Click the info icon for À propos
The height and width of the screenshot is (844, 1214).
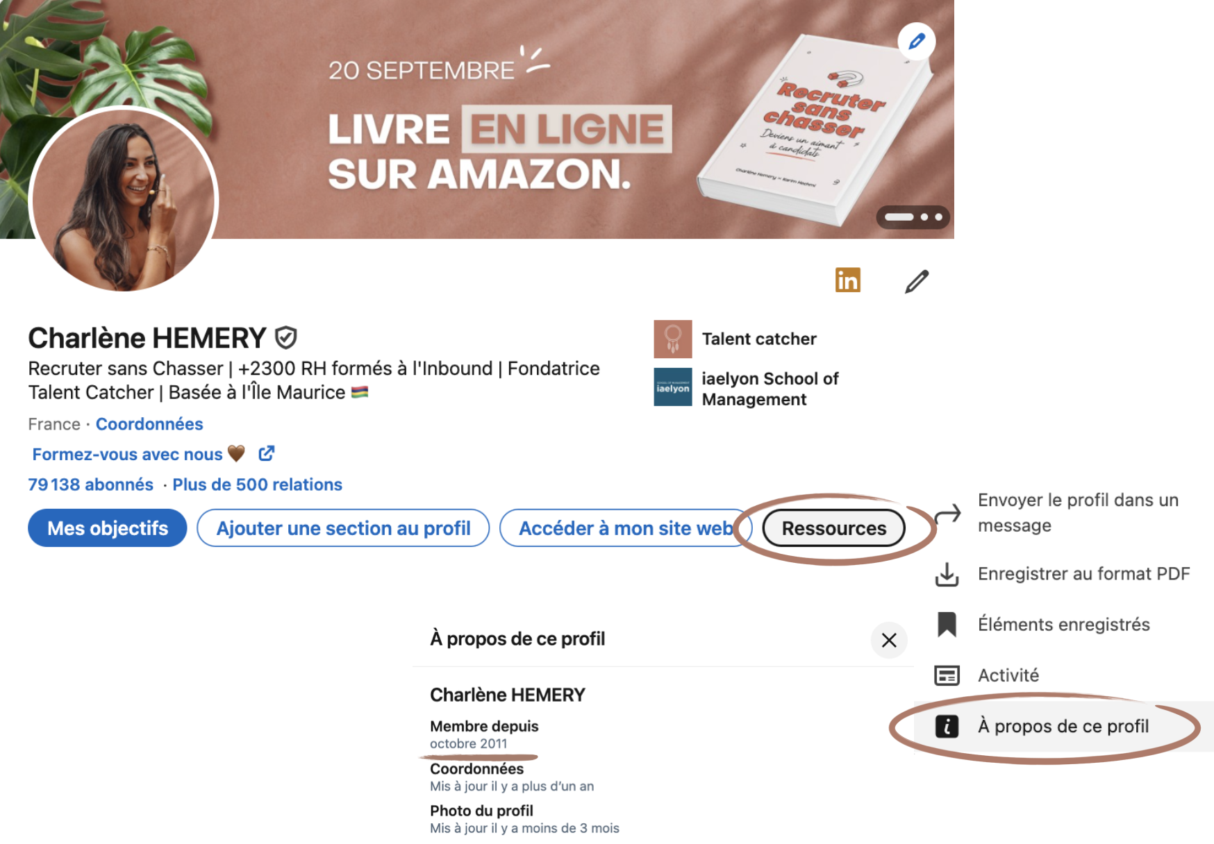(947, 726)
